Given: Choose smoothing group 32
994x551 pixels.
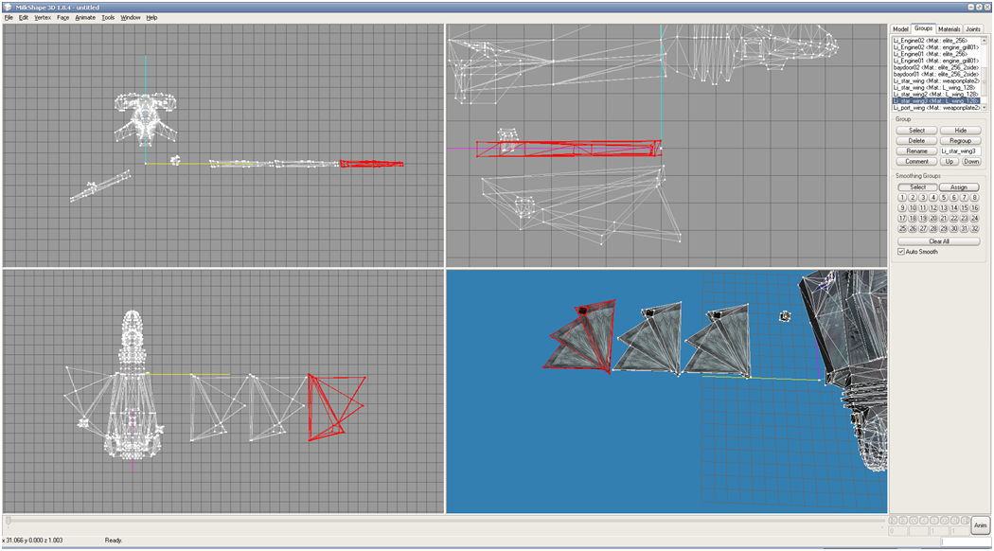Looking at the screenshot, I should pos(975,229).
